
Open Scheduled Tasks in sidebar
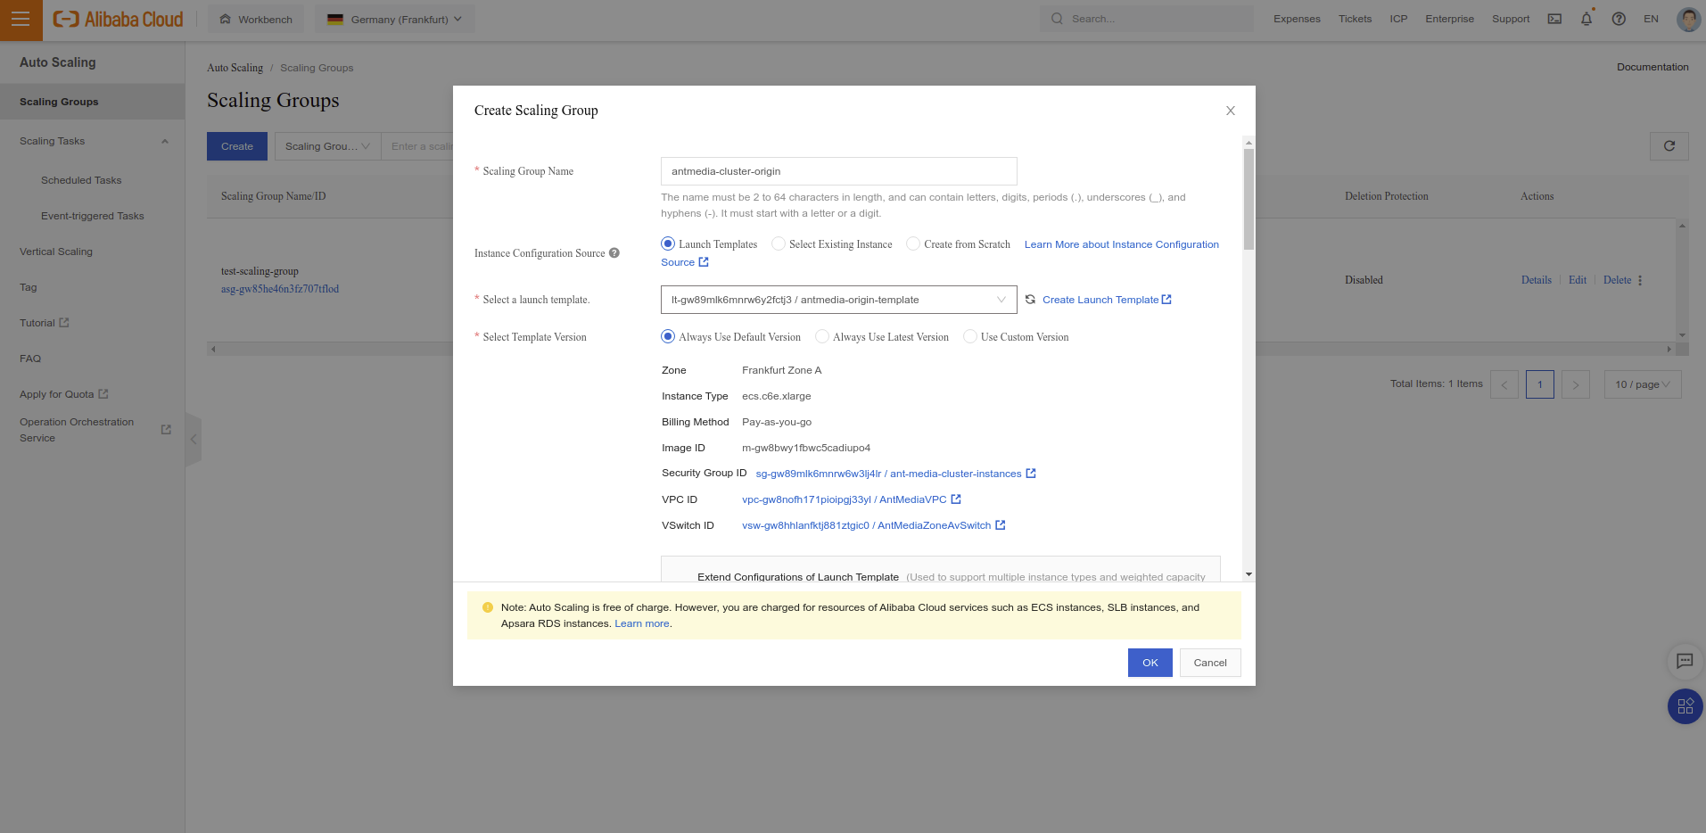click(x=81, y=180)
